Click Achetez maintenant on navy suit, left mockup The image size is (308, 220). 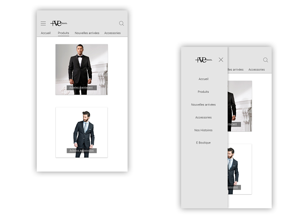pos(82,151)
